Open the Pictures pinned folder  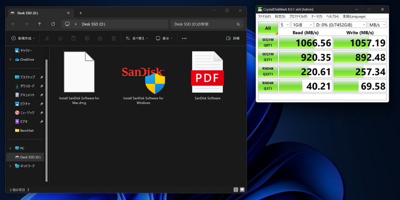[22, 104]
